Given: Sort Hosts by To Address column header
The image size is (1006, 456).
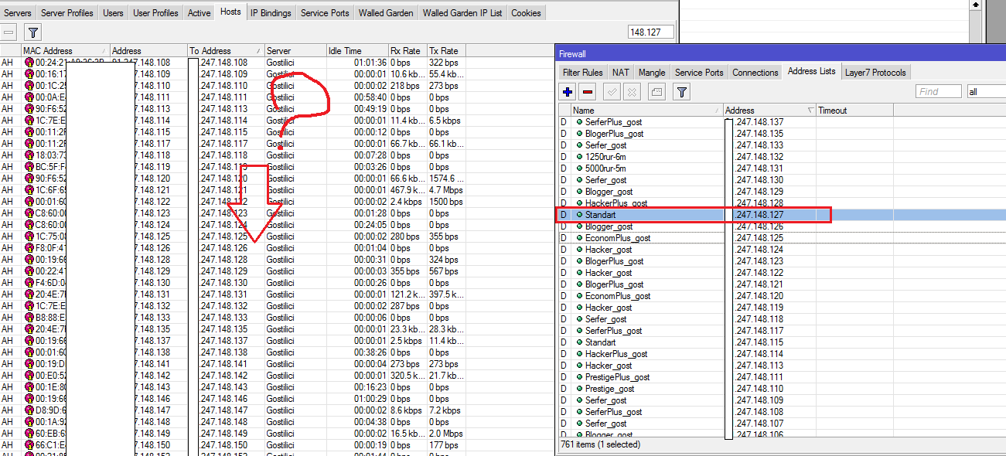Looking at the screenshot, I should click(226, 51).
